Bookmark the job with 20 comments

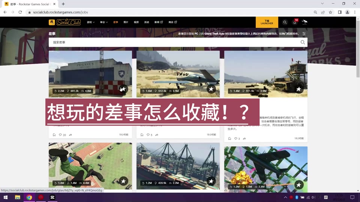54,135
